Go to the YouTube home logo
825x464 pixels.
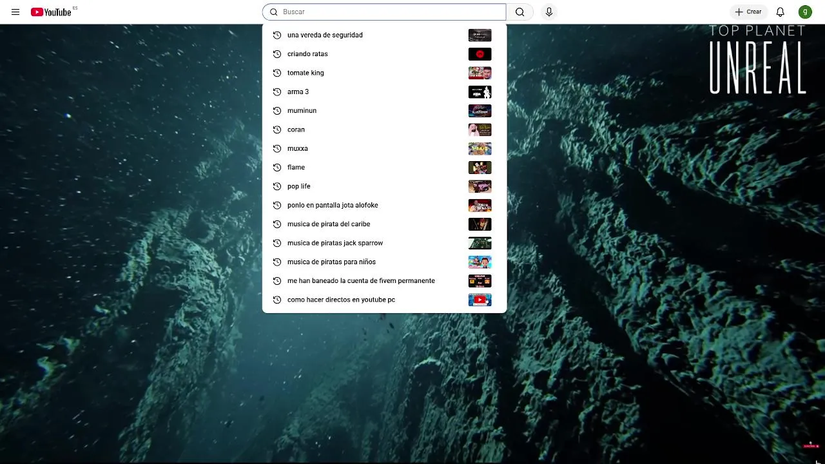(x=51, y=12)
